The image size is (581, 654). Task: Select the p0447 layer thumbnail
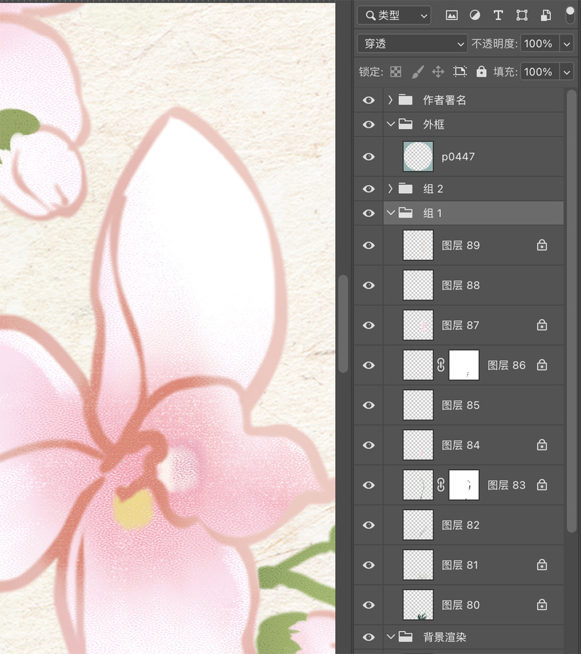pyautogui.click(x=418, y=156)
